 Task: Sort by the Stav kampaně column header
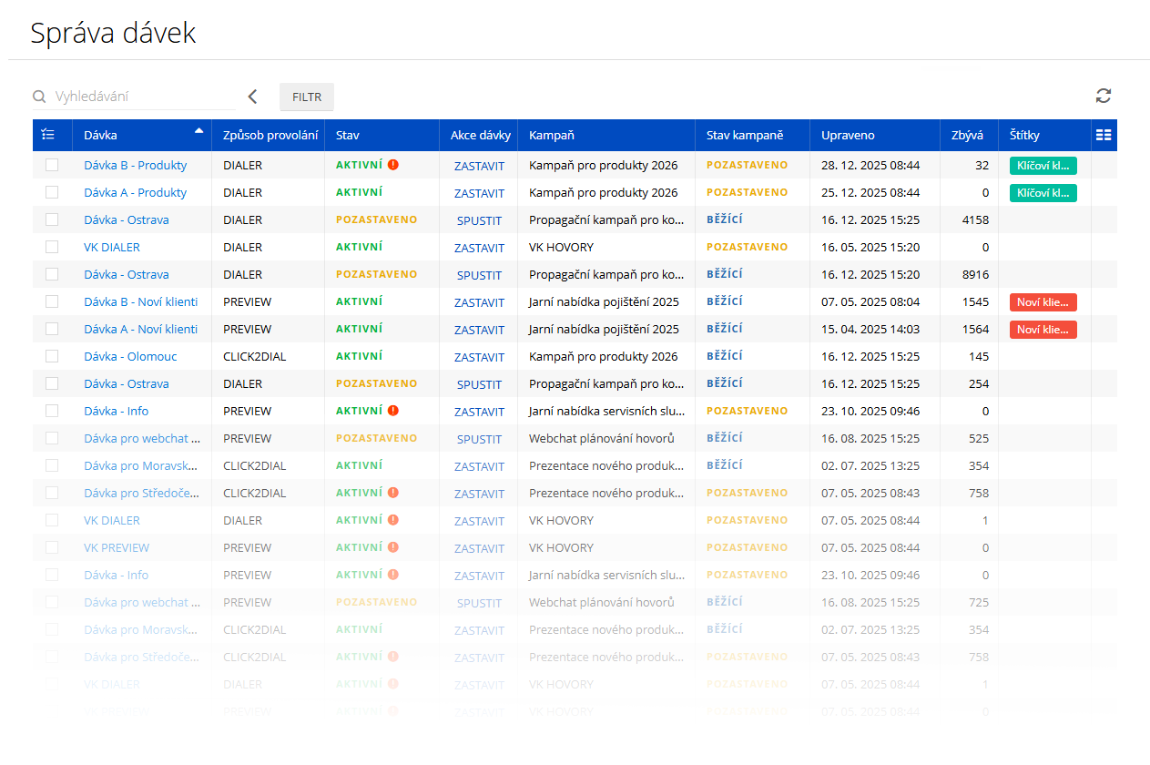(744, 135)
